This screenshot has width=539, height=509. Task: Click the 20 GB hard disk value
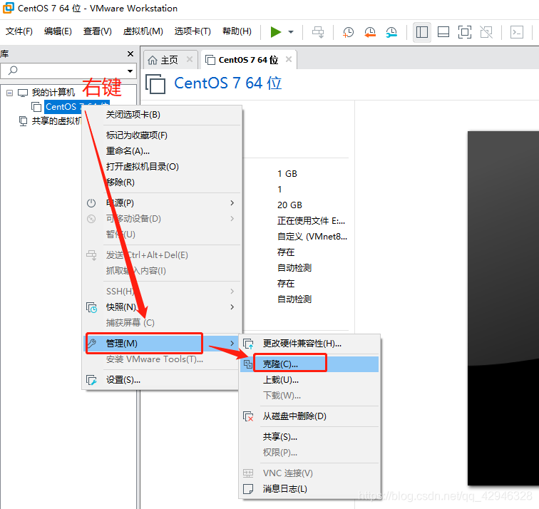click(x=289, y=205)
